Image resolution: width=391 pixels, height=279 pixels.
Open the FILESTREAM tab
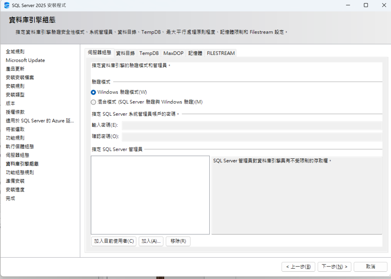[x=221, y=53]
